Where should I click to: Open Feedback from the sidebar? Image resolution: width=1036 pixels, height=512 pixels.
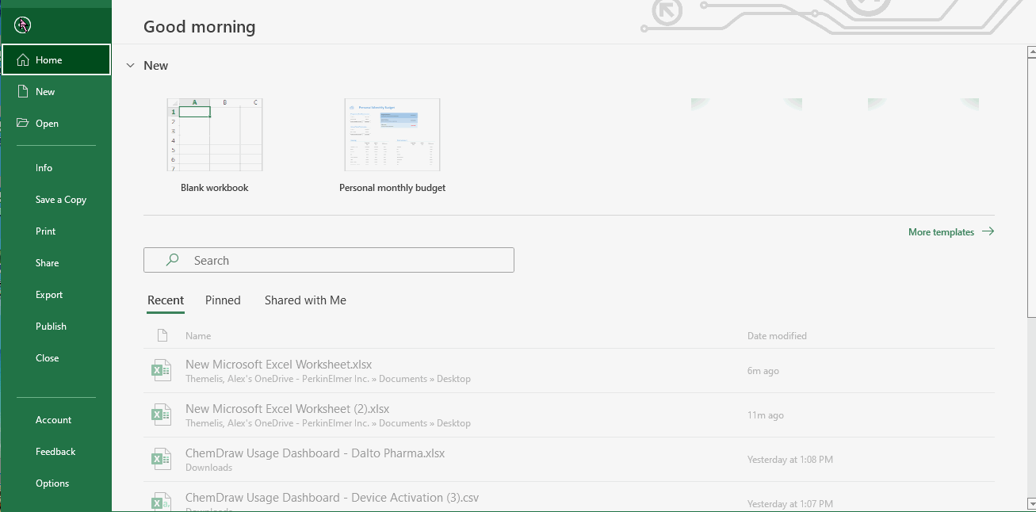tap(55, 452)
